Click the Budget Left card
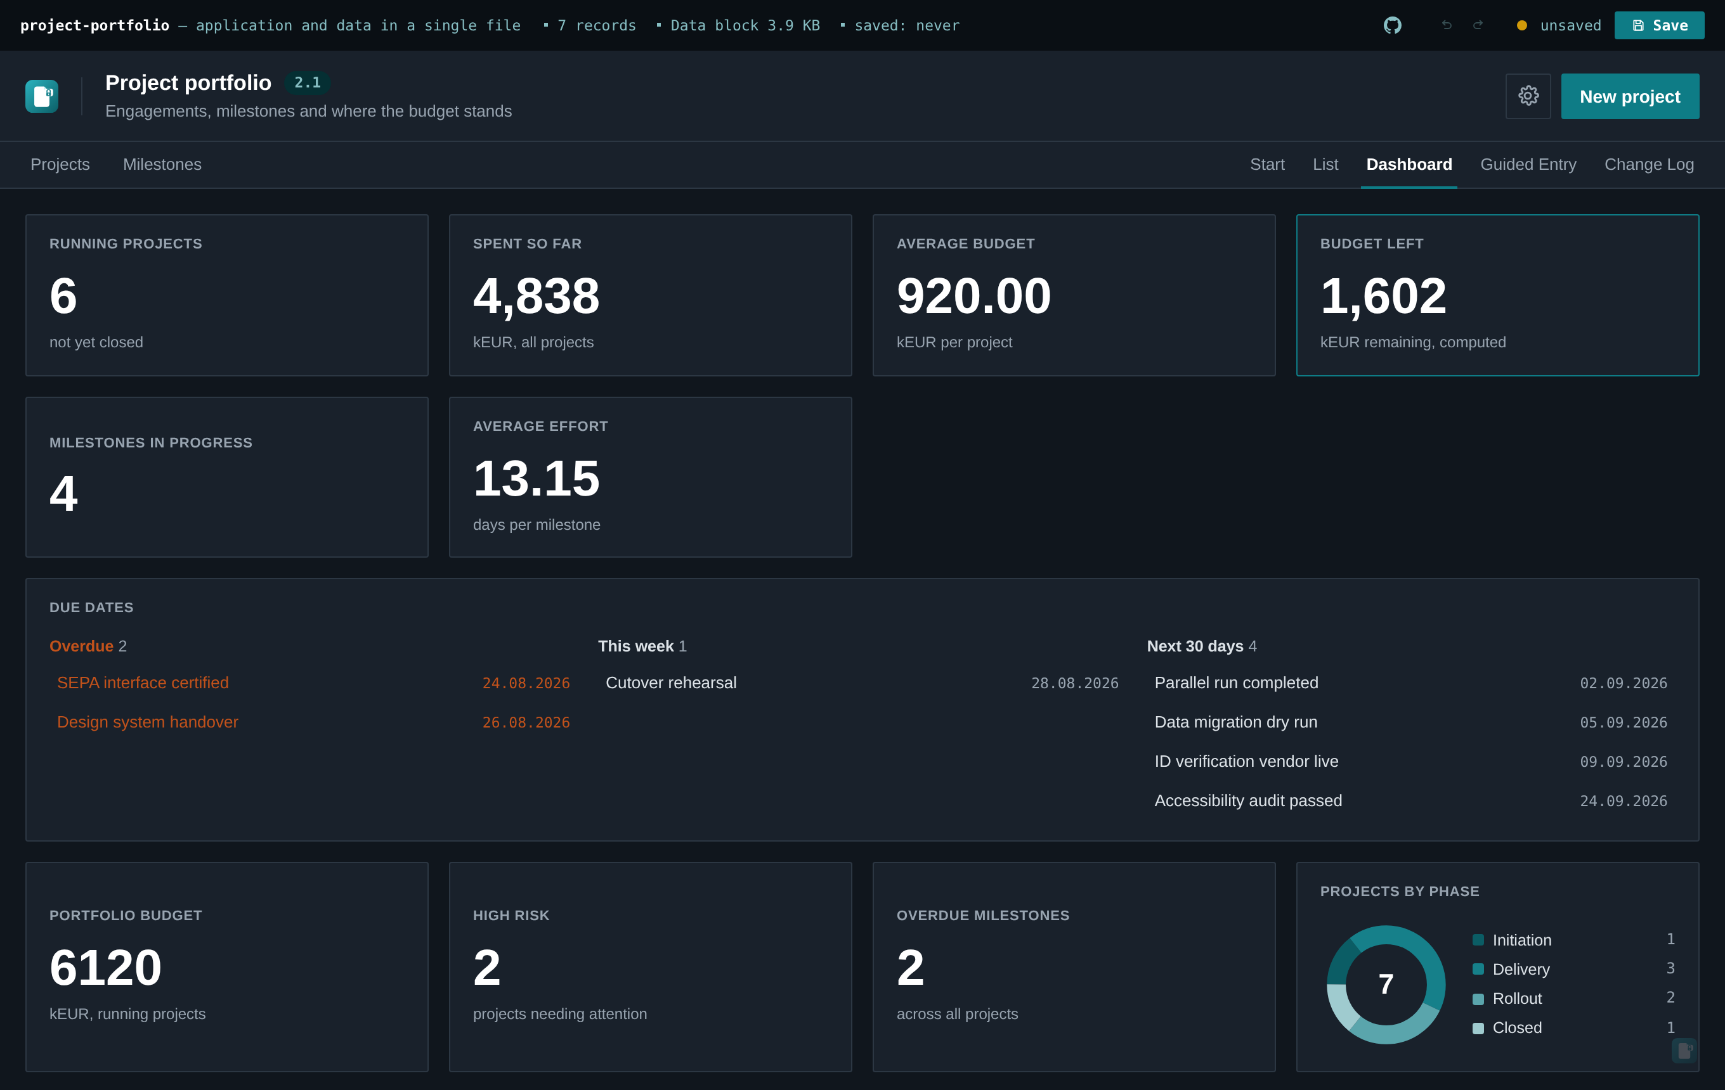 pyautogui.click(x=1497, y=295)
